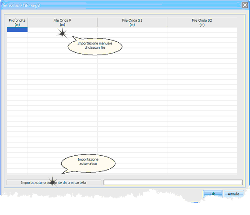Click the Annulla button
This screenshot has width=250, height=215.
(233, 194)
